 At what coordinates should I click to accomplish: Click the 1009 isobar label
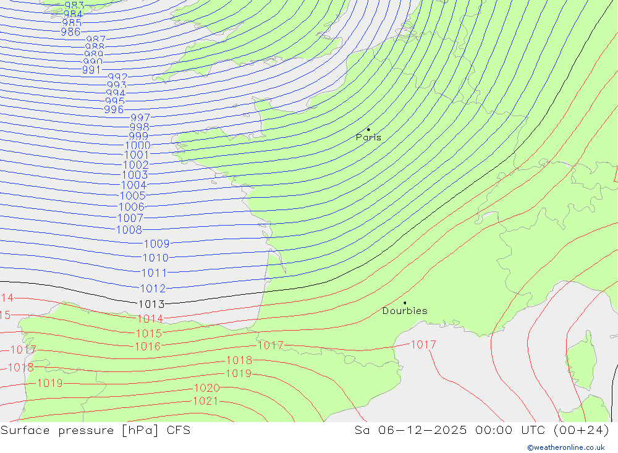pyautogui.click(x=156, y=244)
